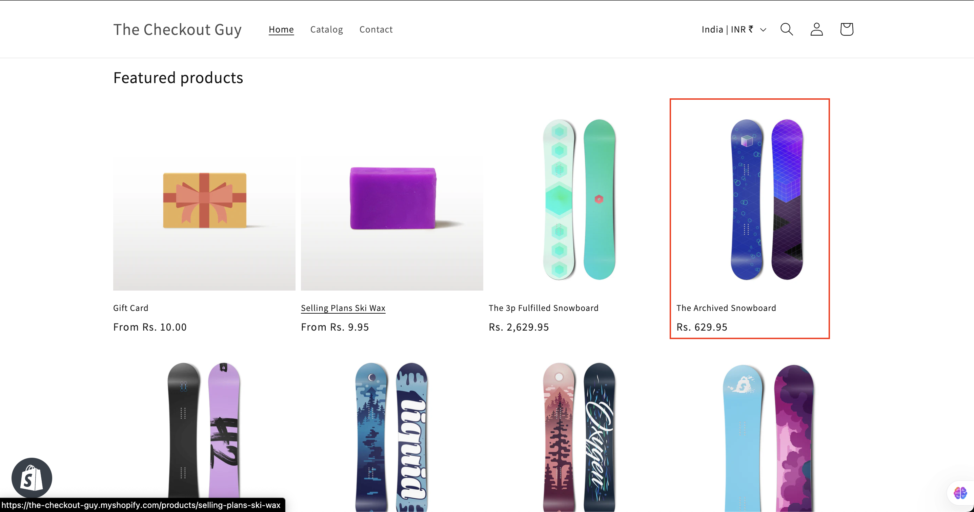Click the pink Oxygen snowboard image

(579, 435)
